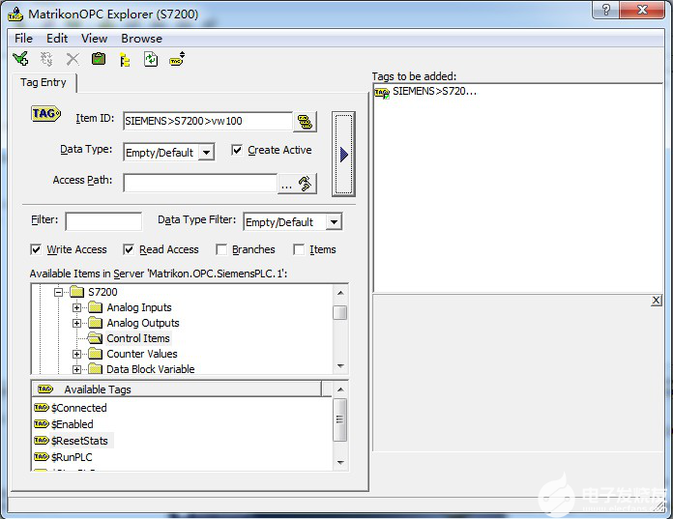Click the Available Tags scroll up arrow
The height and width of the screenshot is (519, 673).
(340, 389)
